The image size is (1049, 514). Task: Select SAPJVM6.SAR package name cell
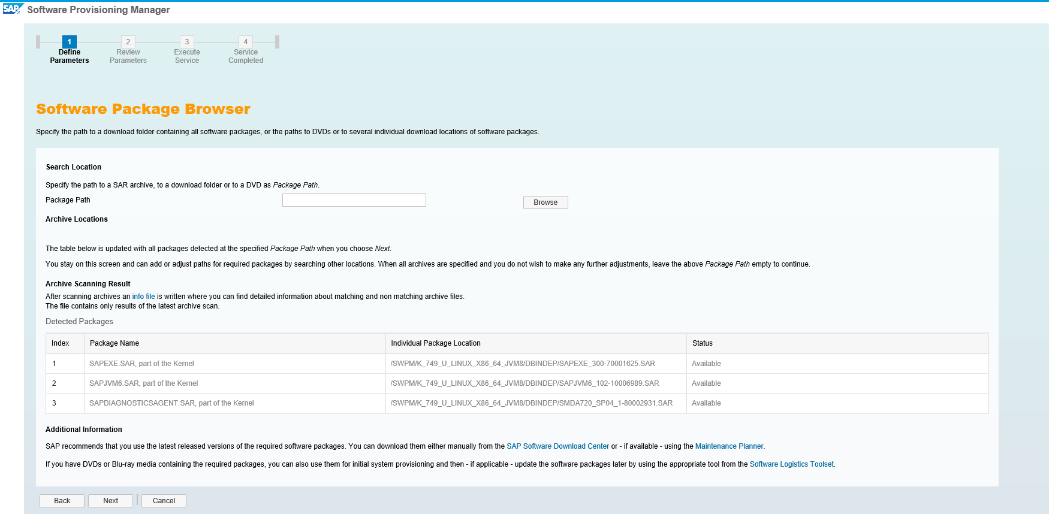click(235, 383)
